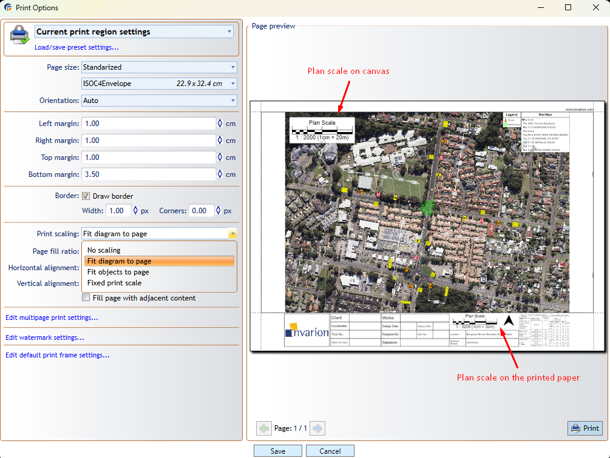Screen dimensions: 610x458
Task: Click the Cancel button
Action: (330, 451)
